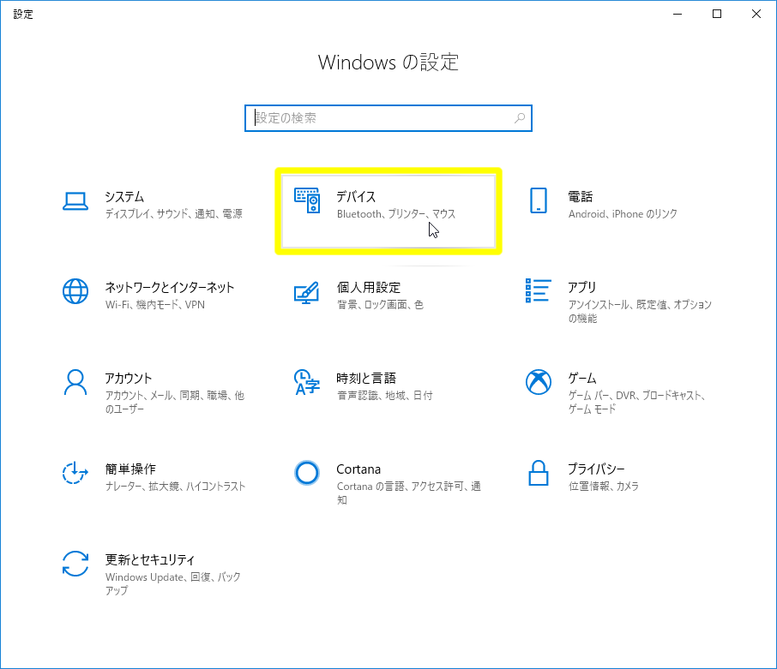
Task: Select 簡単操作 category title
Action: (130, 469)
